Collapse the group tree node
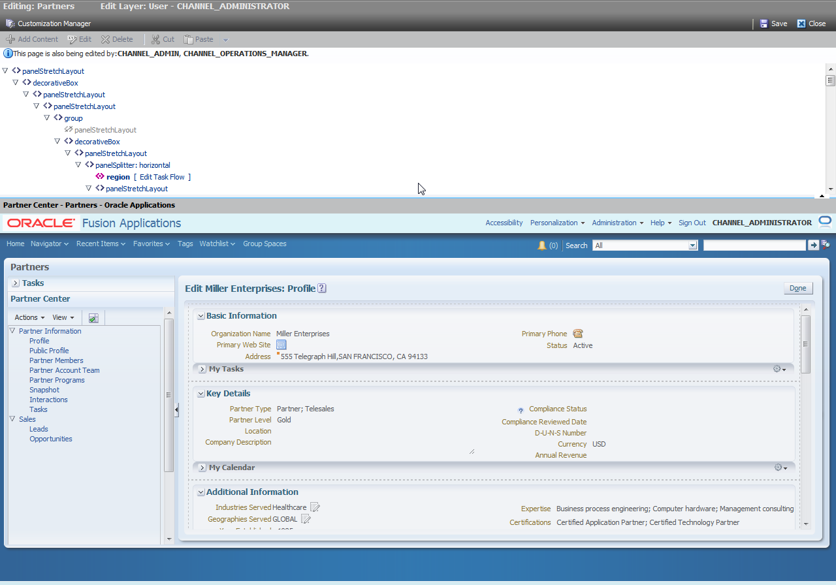The image size is (836, 585). coord(47,118)
